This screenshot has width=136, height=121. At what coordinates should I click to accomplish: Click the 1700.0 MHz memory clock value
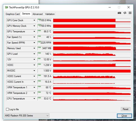pos(45,26)
